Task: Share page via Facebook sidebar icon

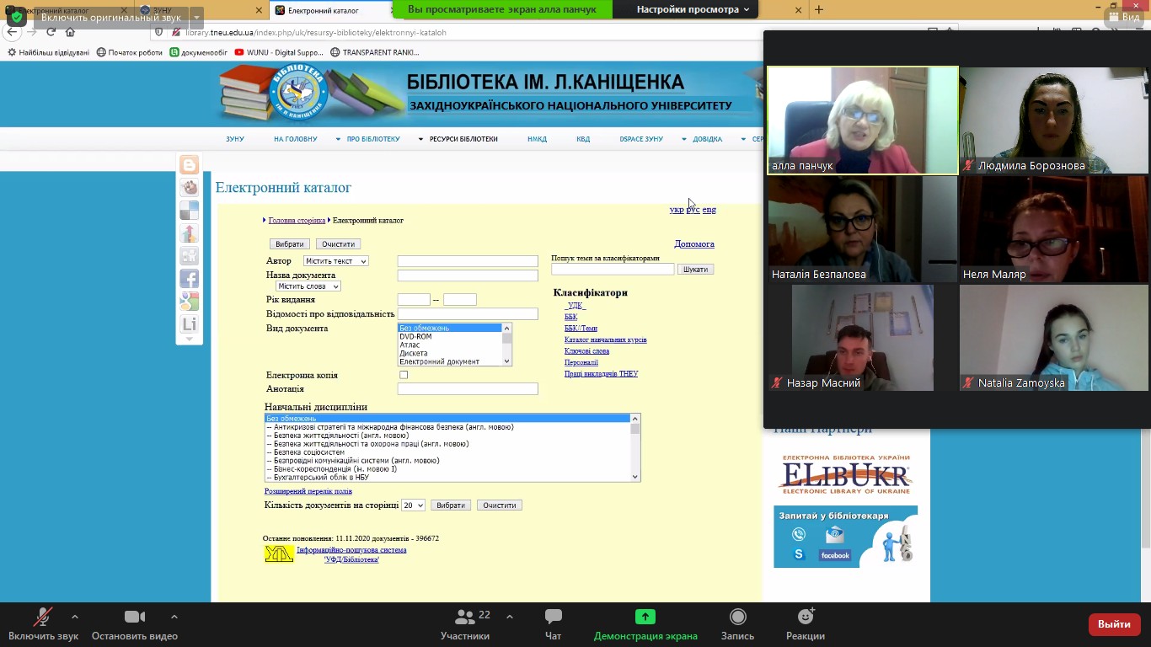Action: (189, 279)
